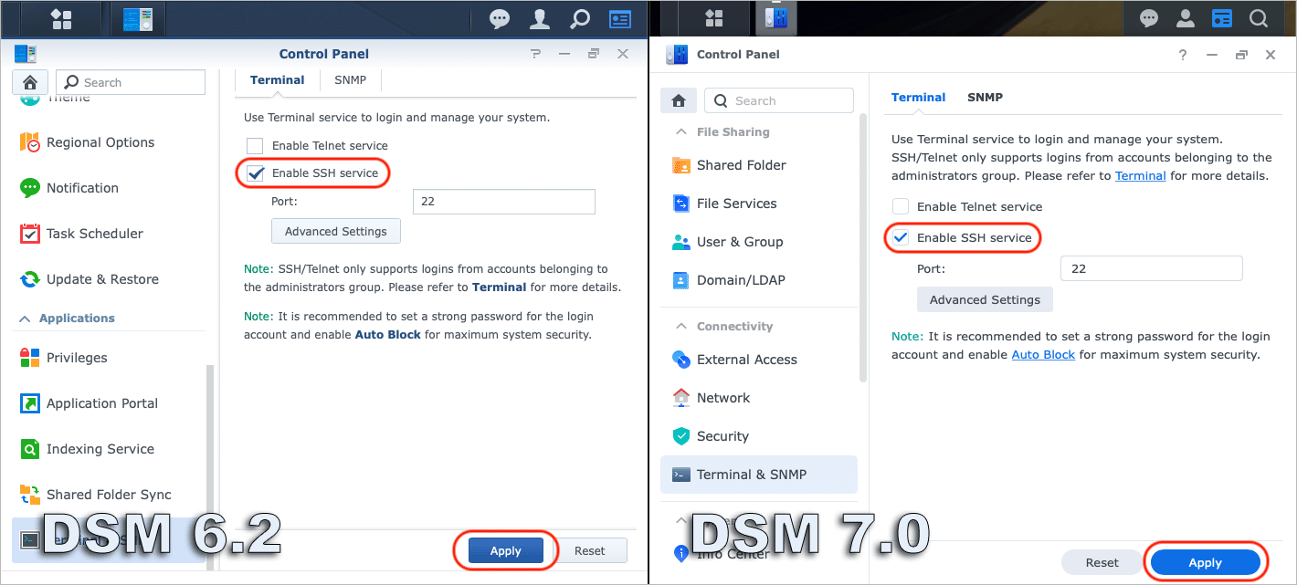Image resolution: width=1297 pixels, height=585 pixels.
Task: Focus SSH Port field in DSM 7.0
Action: pos(1152,269)
